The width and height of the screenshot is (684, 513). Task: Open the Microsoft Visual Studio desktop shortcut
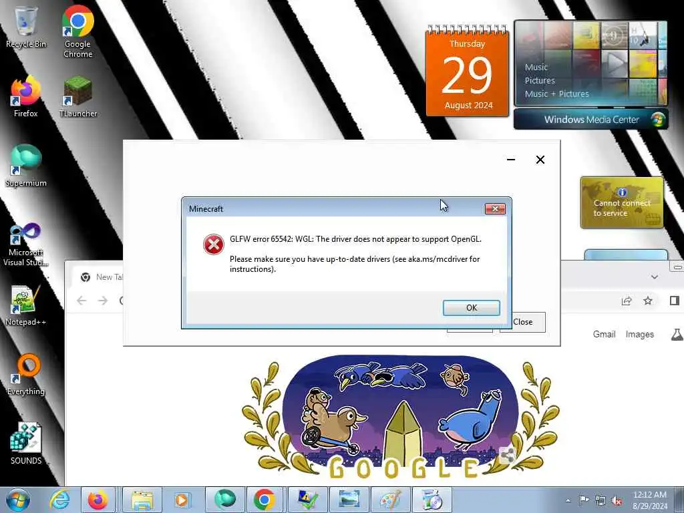pos(26,244)
